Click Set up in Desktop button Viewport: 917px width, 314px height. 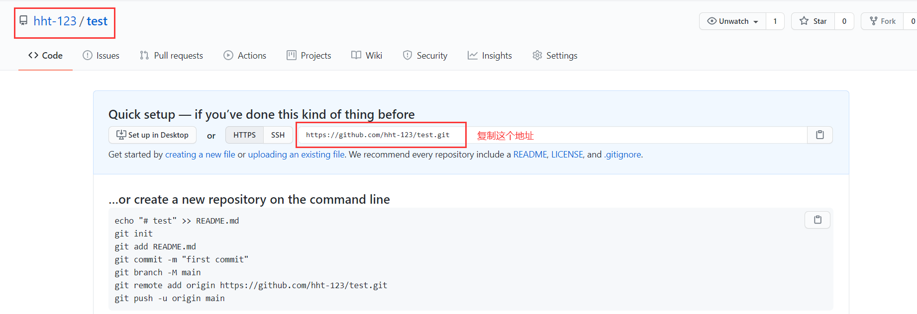click(152, 135)
